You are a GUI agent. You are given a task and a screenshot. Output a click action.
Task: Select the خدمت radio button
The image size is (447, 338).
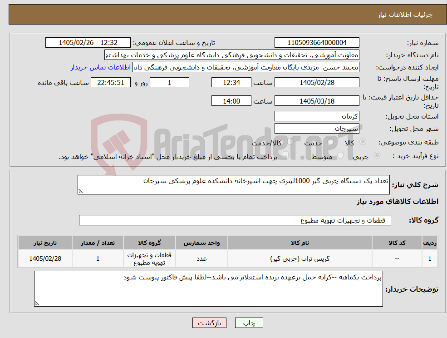[x=331, y=142]
